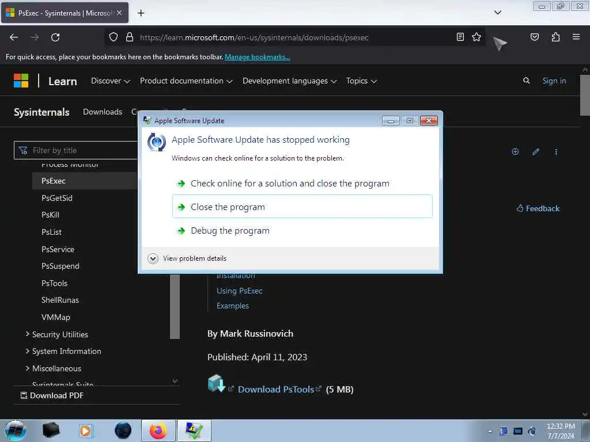This screenshot has width=590, height=442.
Task: Select VMMap in the sidebar
Action: click(x=56, y=317)
